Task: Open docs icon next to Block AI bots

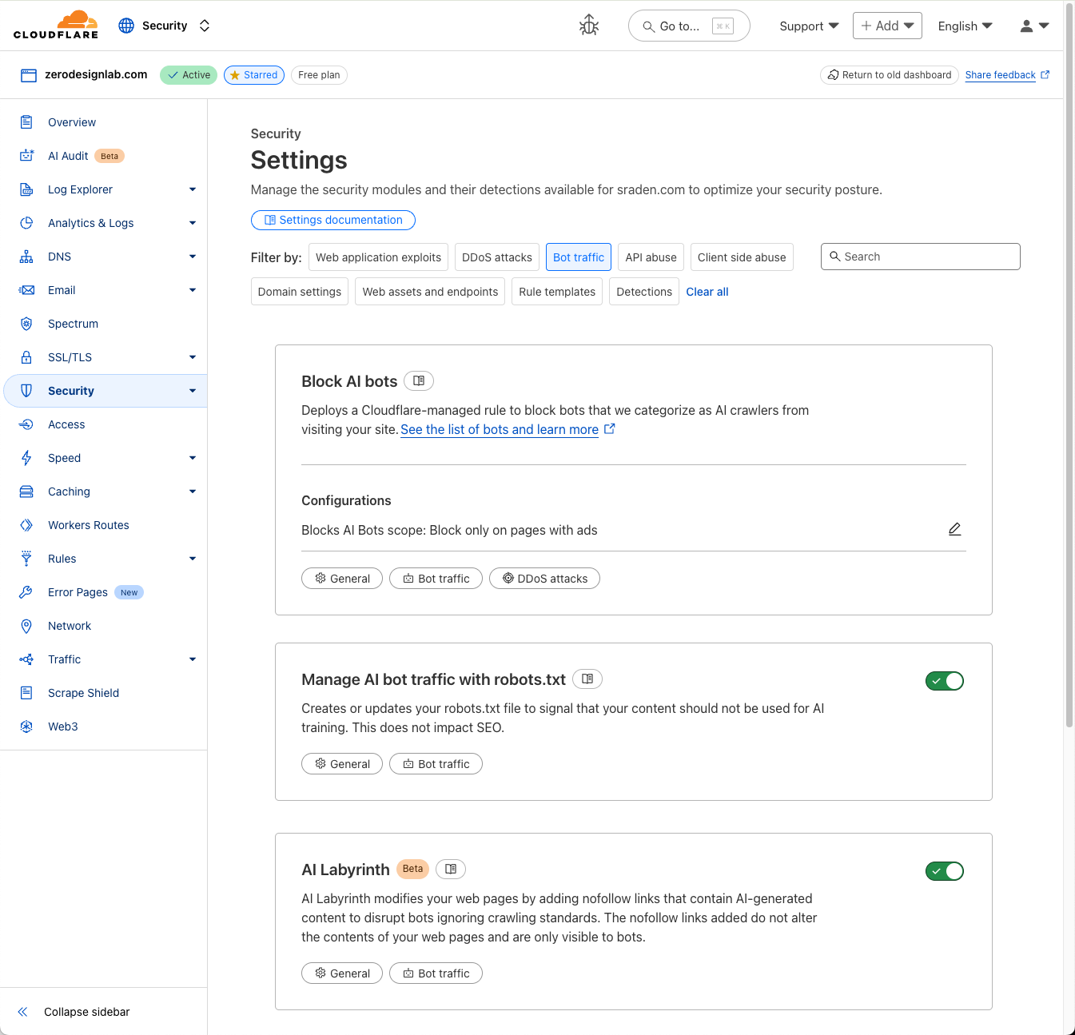Action: coord(419,381)
